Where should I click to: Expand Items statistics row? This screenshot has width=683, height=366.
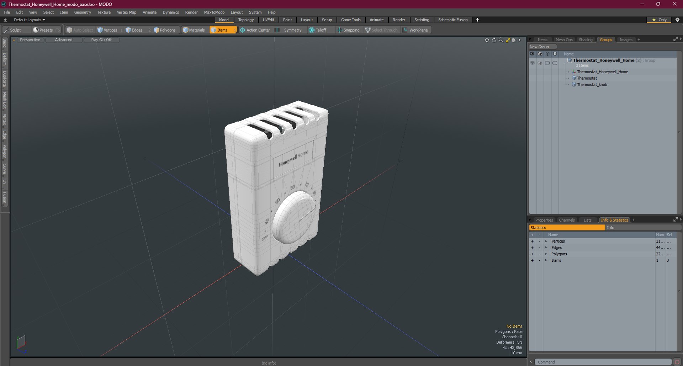coord(546,260)
